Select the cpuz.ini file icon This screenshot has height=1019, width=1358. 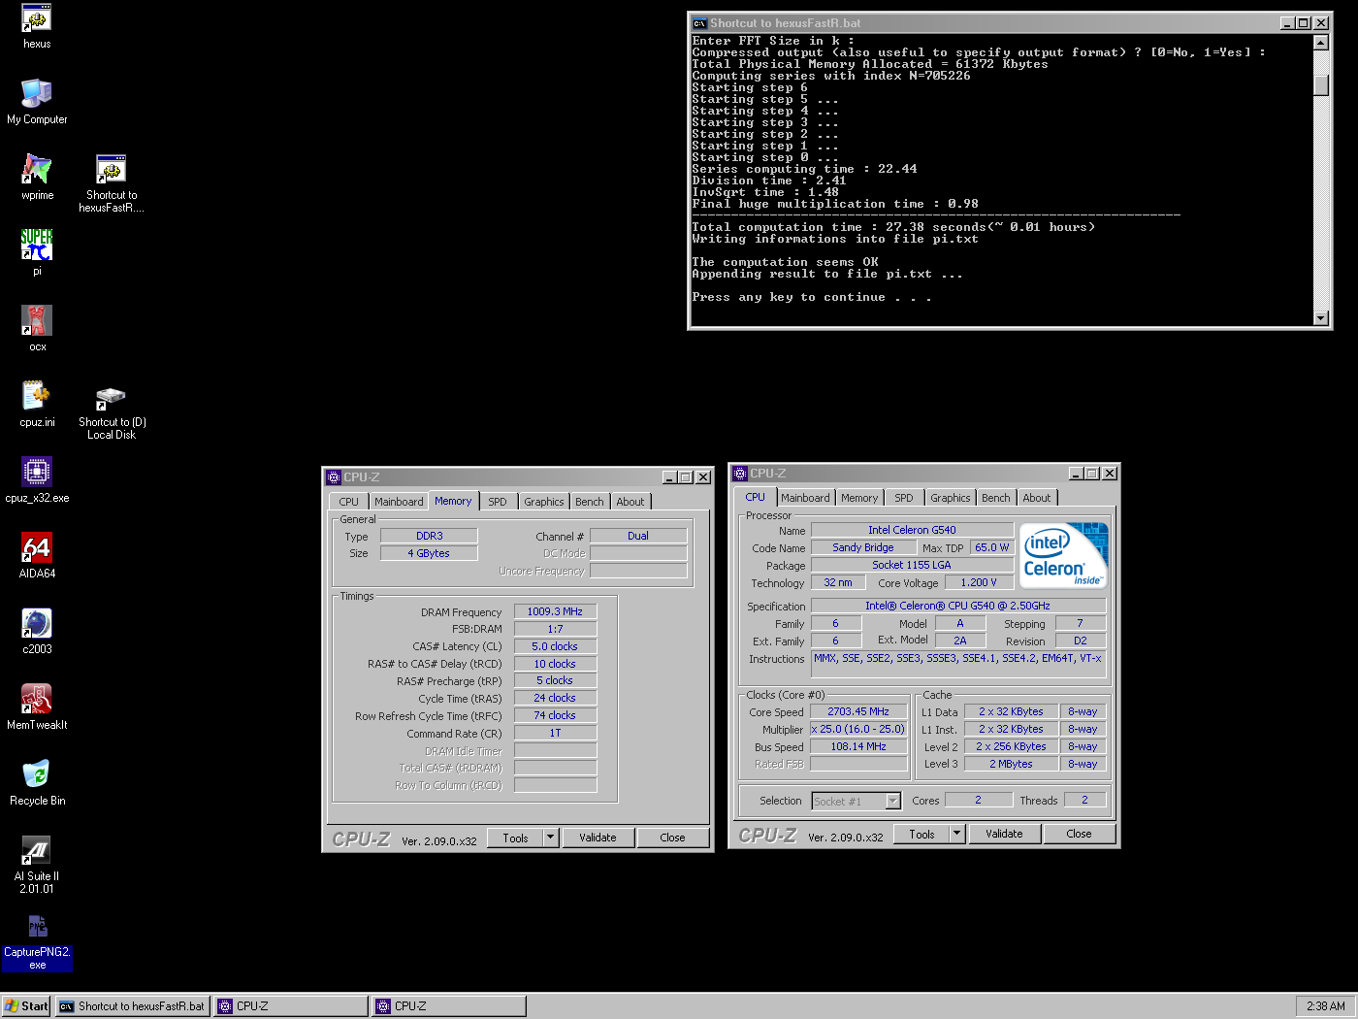click(x=37, y=404)
